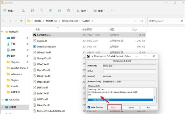Open recent locations chevron beside navigation arrows
This screenshot has height=114, width=185.
pyautogui.click(x=16, y=21)
